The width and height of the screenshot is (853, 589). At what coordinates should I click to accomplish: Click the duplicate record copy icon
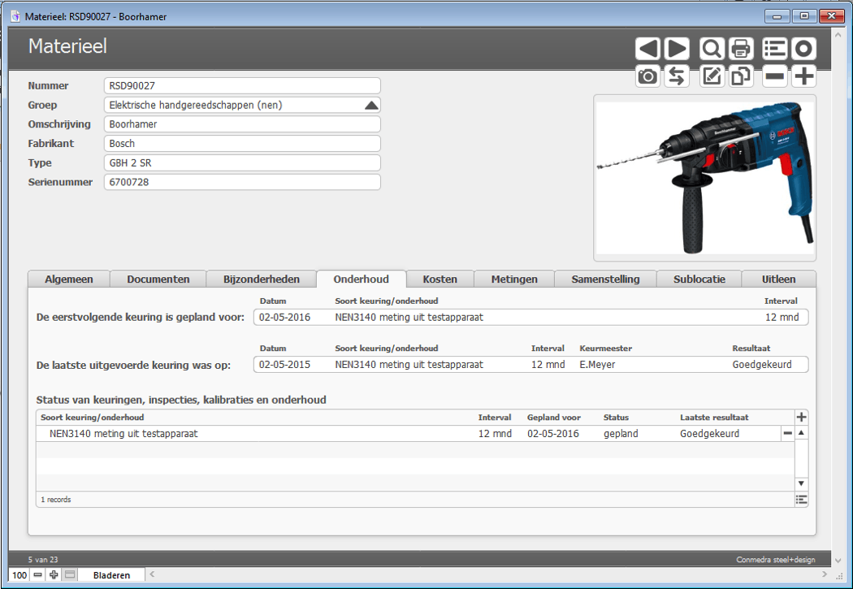[x=740, y=76]
